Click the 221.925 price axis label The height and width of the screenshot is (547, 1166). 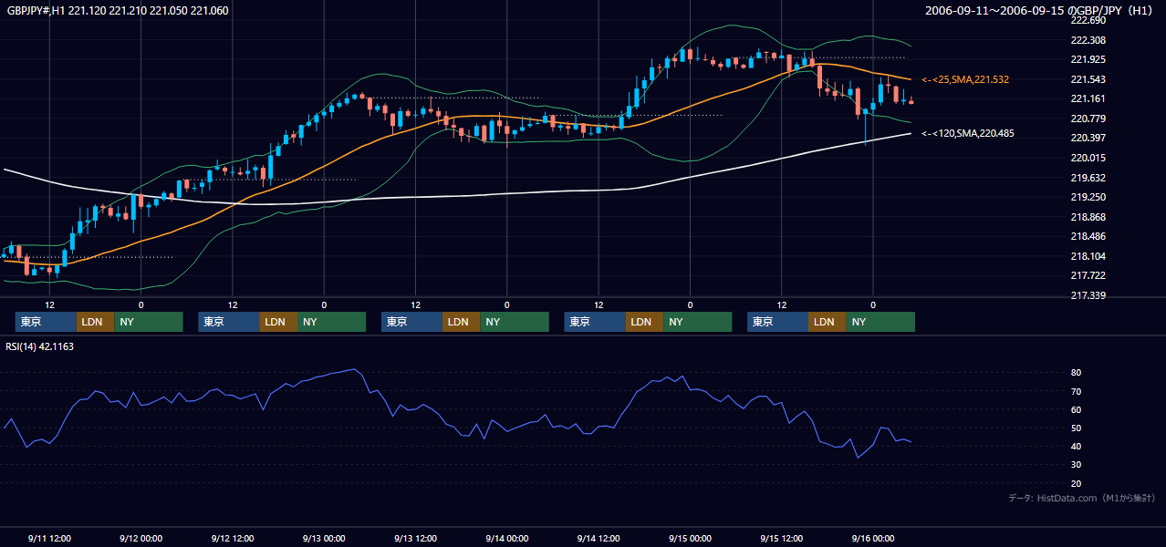[1088, 59]
